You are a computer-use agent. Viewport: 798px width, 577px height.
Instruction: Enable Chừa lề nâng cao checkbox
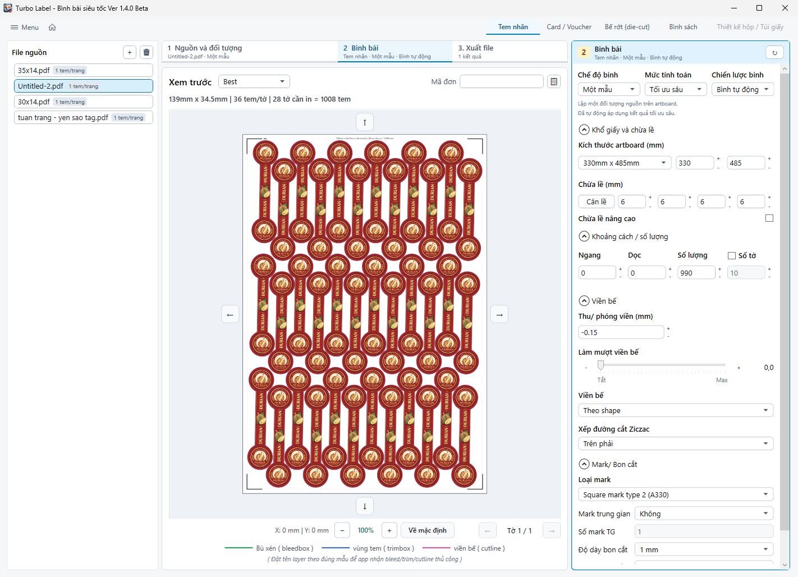click(x=769, y=218)
